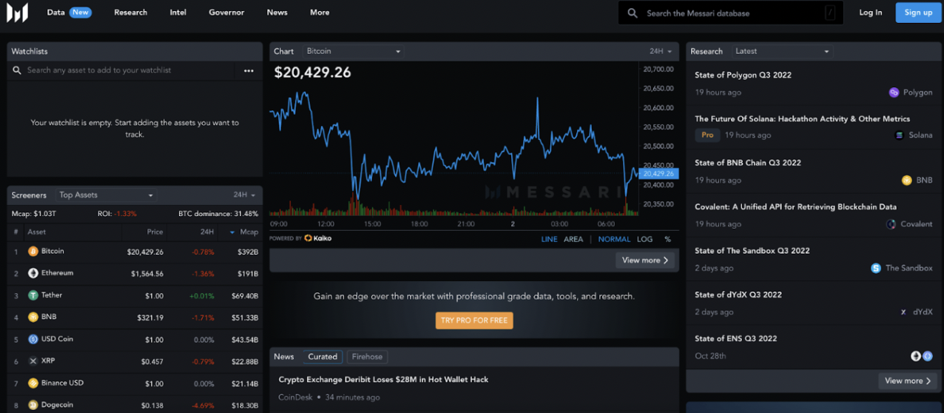The height and width of the screenshot is (413, 944).
Task: Click the current price marker 20,429.26
Action: pyautogui.click(x=658, y=174)
